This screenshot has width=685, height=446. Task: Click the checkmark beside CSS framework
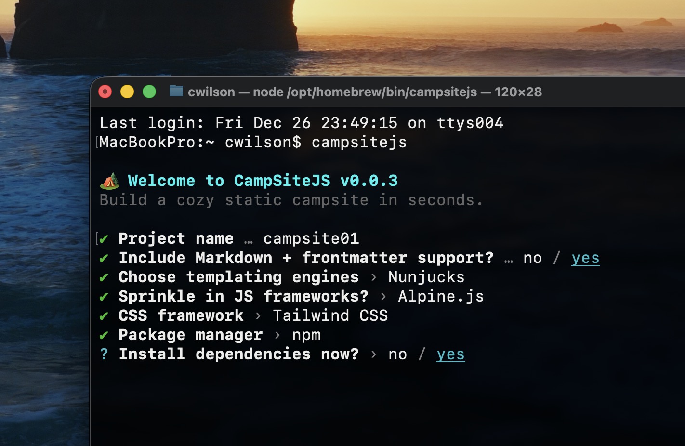coord(103,315)
